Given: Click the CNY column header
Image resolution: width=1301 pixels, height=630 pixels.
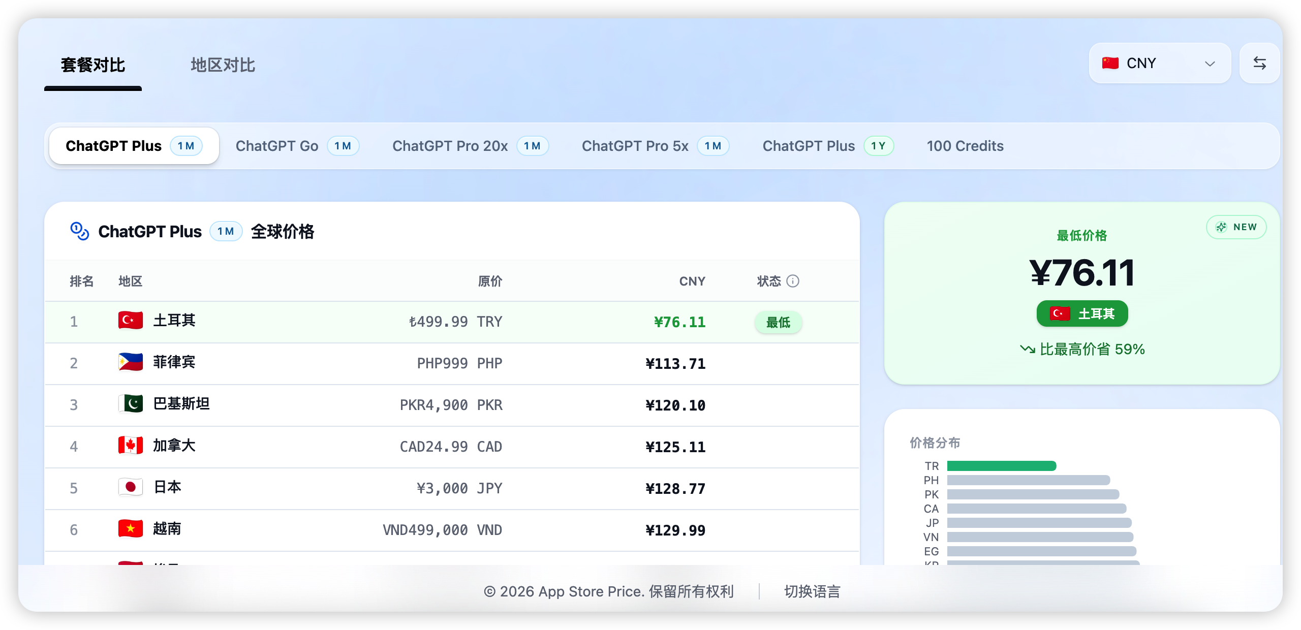Looking at the screenshot, I should point(692,281).
